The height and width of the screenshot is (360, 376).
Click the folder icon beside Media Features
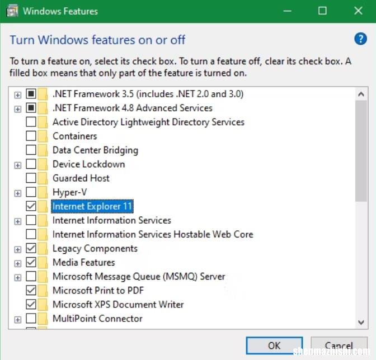point(43,262)
